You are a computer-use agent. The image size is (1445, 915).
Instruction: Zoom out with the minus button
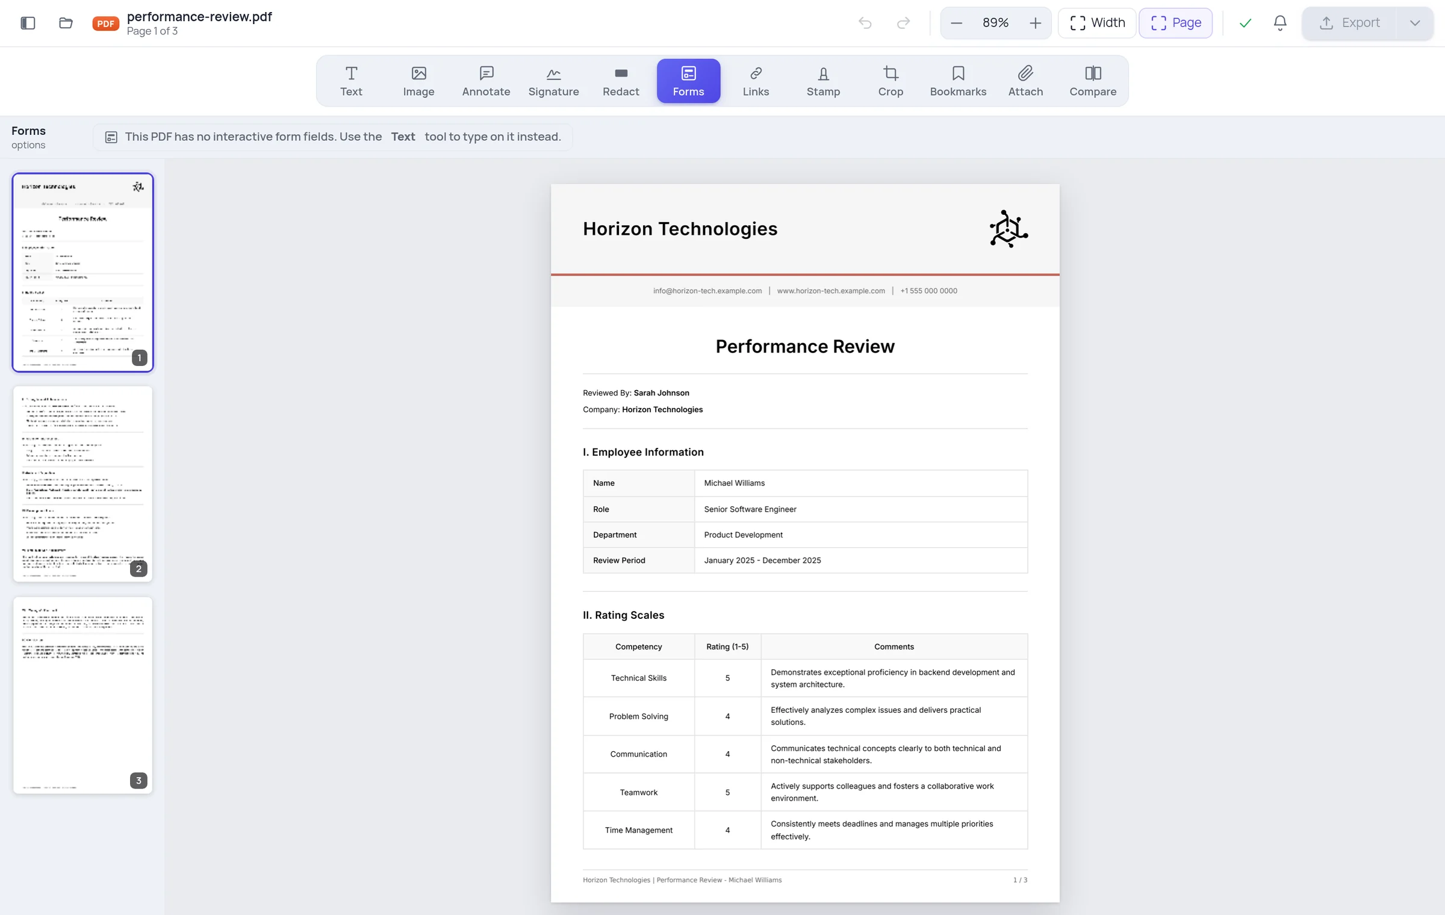tap(956, 23)
